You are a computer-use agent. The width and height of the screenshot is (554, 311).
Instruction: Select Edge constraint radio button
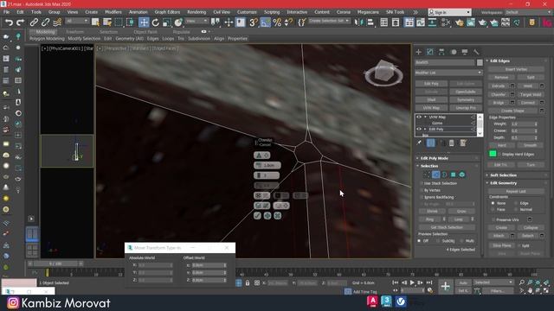(x=516, y=204)
